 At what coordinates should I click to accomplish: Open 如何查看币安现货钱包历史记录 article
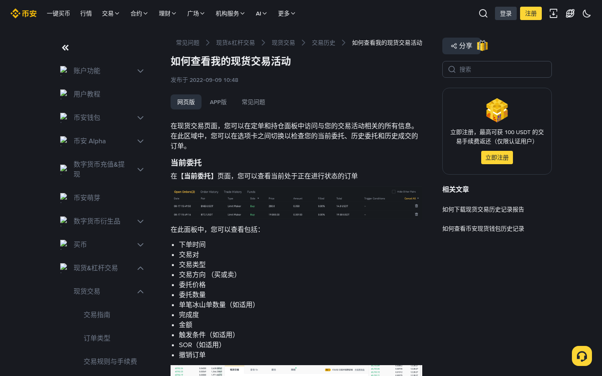483,229
